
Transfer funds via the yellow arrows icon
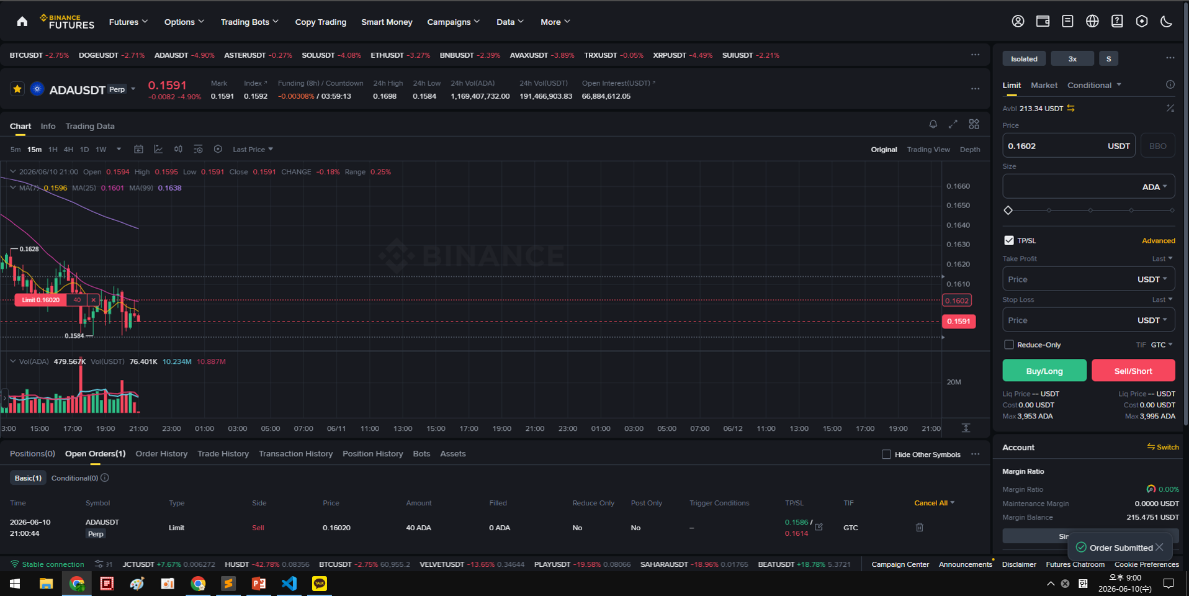(1070, 108)
